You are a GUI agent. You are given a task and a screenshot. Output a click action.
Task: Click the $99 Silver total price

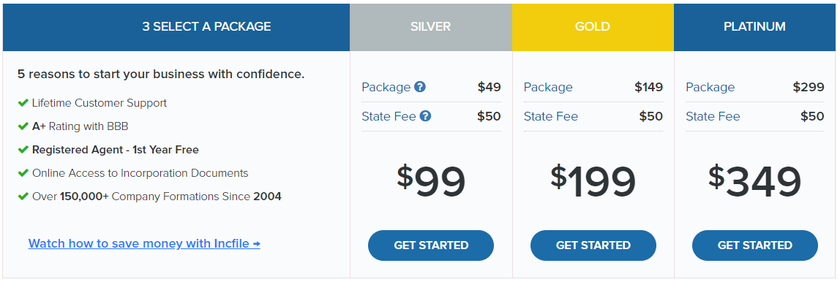pos(431,181)
